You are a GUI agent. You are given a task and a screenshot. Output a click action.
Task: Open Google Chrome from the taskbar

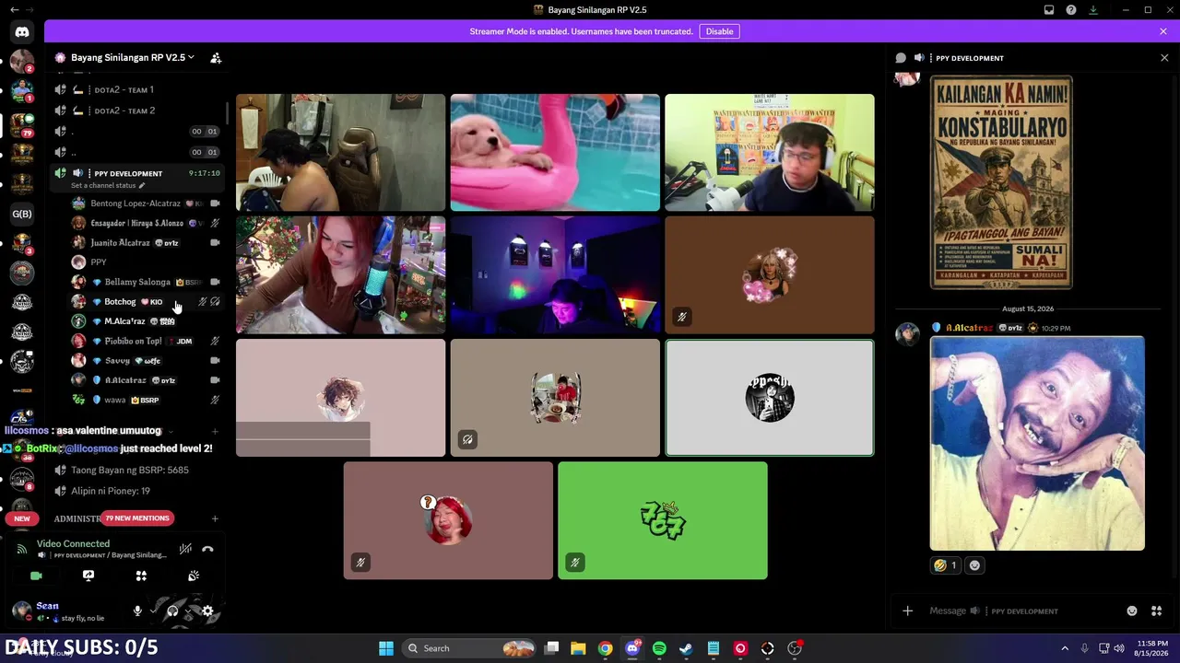pos(605,648)
